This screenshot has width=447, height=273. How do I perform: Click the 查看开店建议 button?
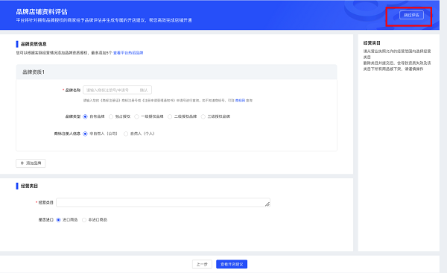(x=232, y=264)
